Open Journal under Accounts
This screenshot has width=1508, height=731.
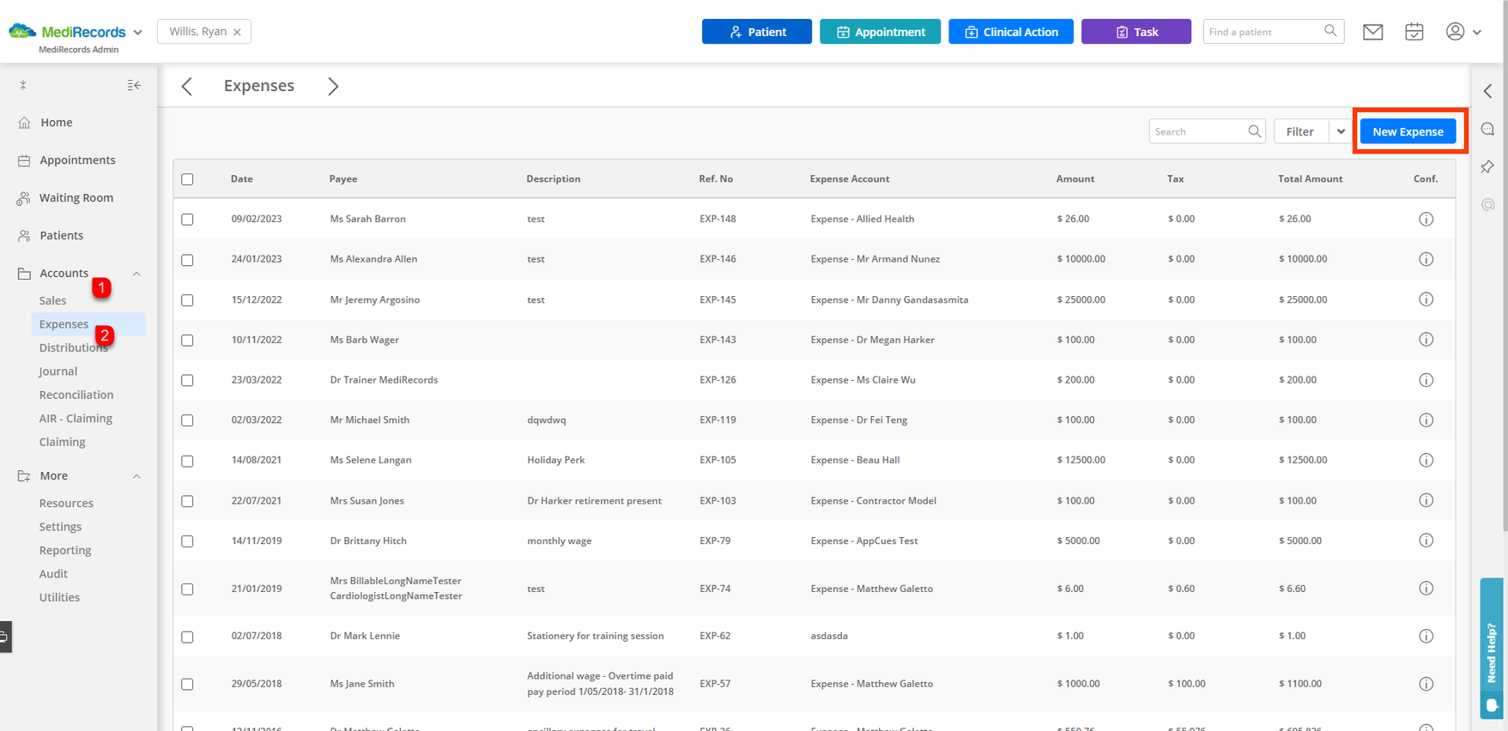(58, 372)
